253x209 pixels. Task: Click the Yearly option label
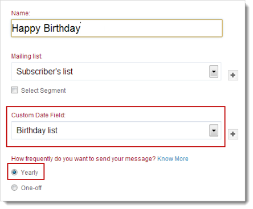click(x=30, y=173)
